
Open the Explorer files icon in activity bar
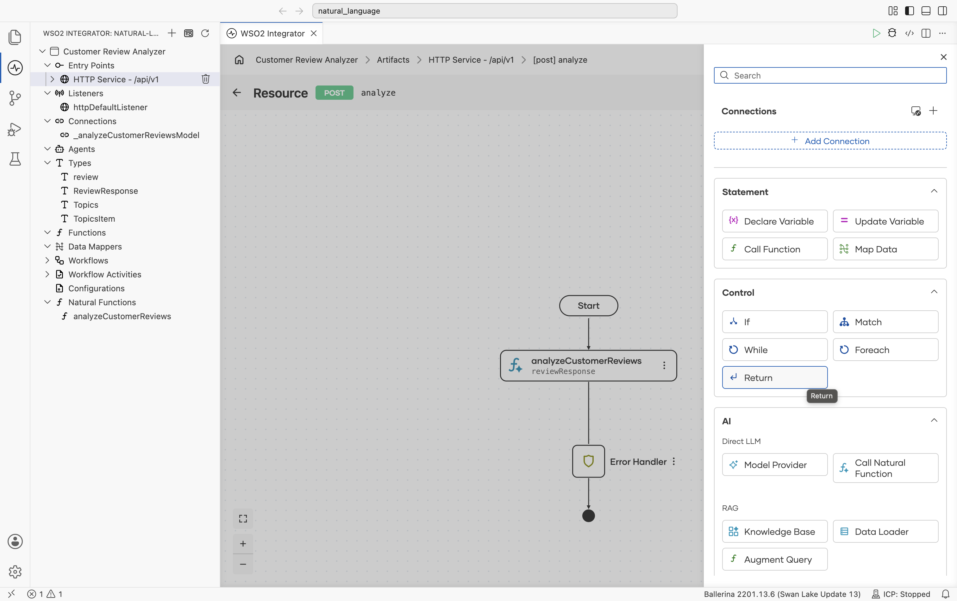pos(15,37)
